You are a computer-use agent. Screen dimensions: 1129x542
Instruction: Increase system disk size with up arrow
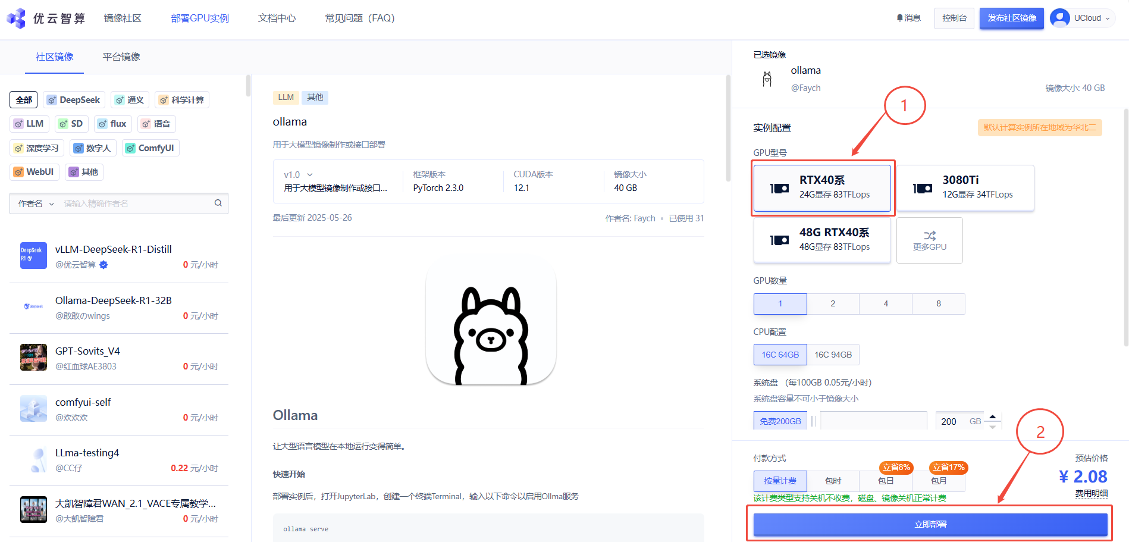[x=992, y=416]
